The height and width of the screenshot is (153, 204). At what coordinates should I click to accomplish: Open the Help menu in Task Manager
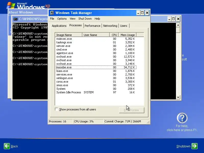tap(97, 19)
